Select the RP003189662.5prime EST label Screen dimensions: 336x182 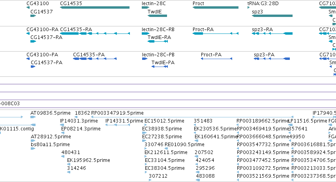click(x=263, y=121)
